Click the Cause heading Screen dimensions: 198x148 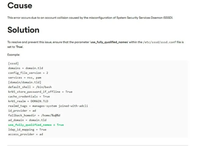(x=19, y=5)
